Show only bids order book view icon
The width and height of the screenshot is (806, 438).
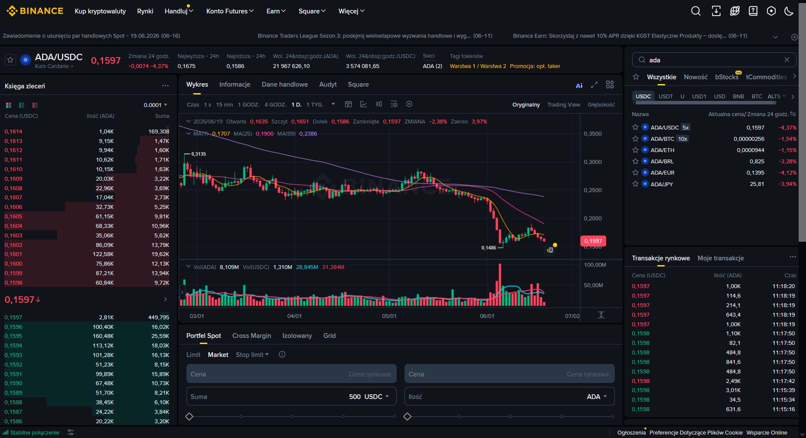click(x=22, y=105)
